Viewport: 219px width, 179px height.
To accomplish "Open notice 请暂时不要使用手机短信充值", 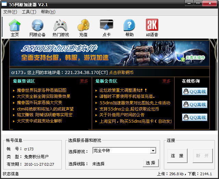I will pos(127,96).
